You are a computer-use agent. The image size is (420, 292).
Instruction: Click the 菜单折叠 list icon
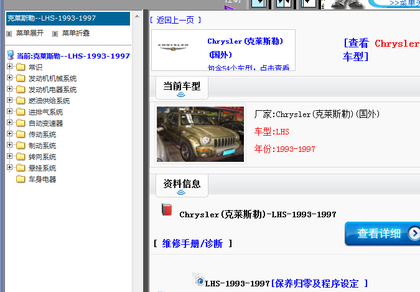55,34
